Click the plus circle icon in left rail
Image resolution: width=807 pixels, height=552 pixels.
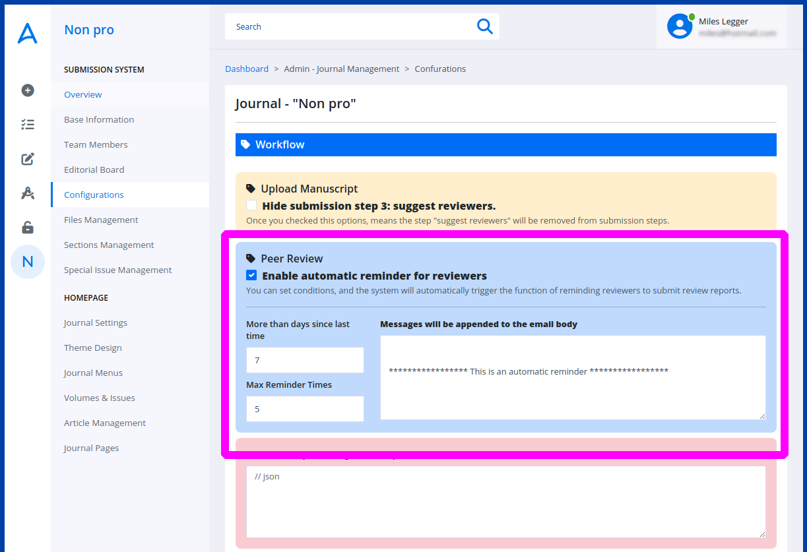pyautogui.click(x=28, y=90)
